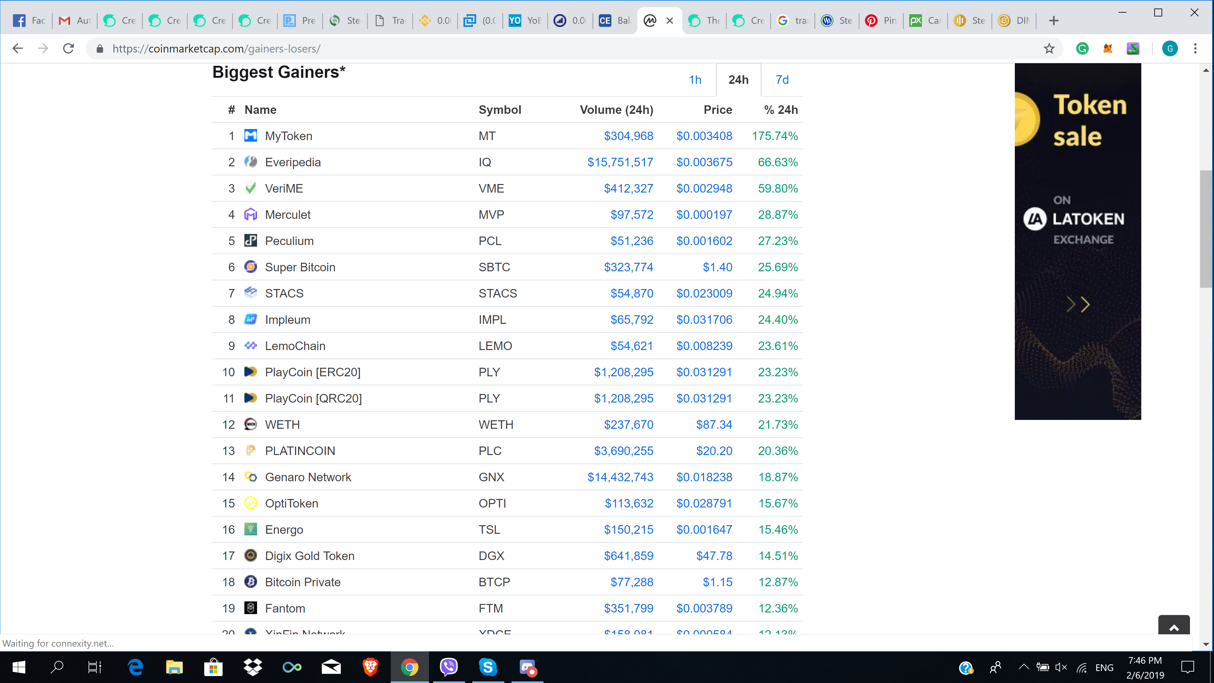Image resolution: width=1214 pixels, height=683 pixels.
Task: Switch gainers view to 1h
Action: coord(695,80)
